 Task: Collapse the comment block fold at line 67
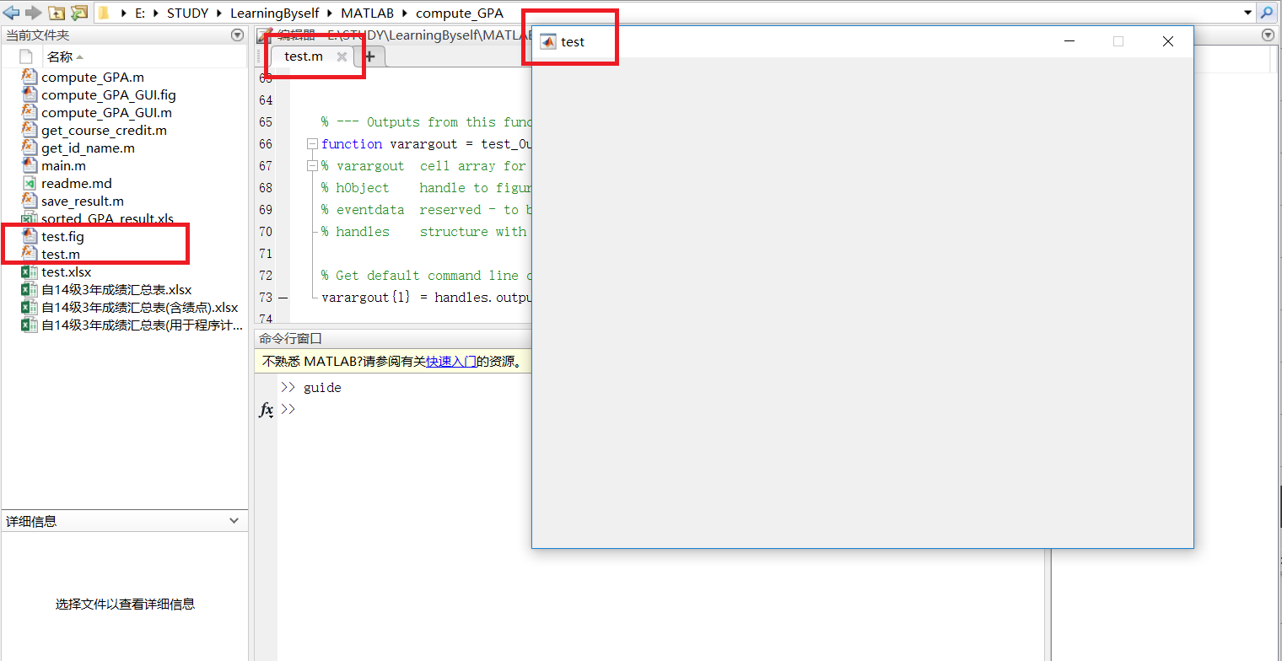(x=312, y=166)
